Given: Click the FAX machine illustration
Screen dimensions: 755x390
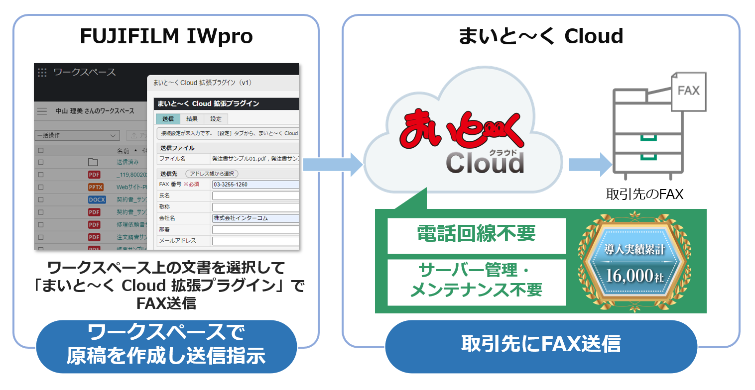Looking at the screenshot, I should (x=652, y=129).
